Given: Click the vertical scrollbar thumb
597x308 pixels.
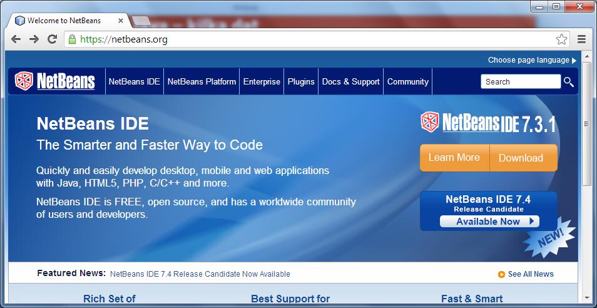Looking at the screenshot, I should coord(587,124).
